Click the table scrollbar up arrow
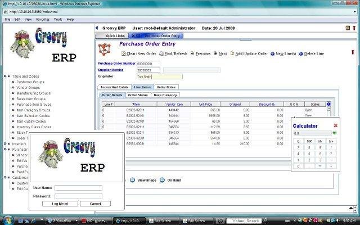360x225 pixels. pyautogui.click(x=328, y=109)
